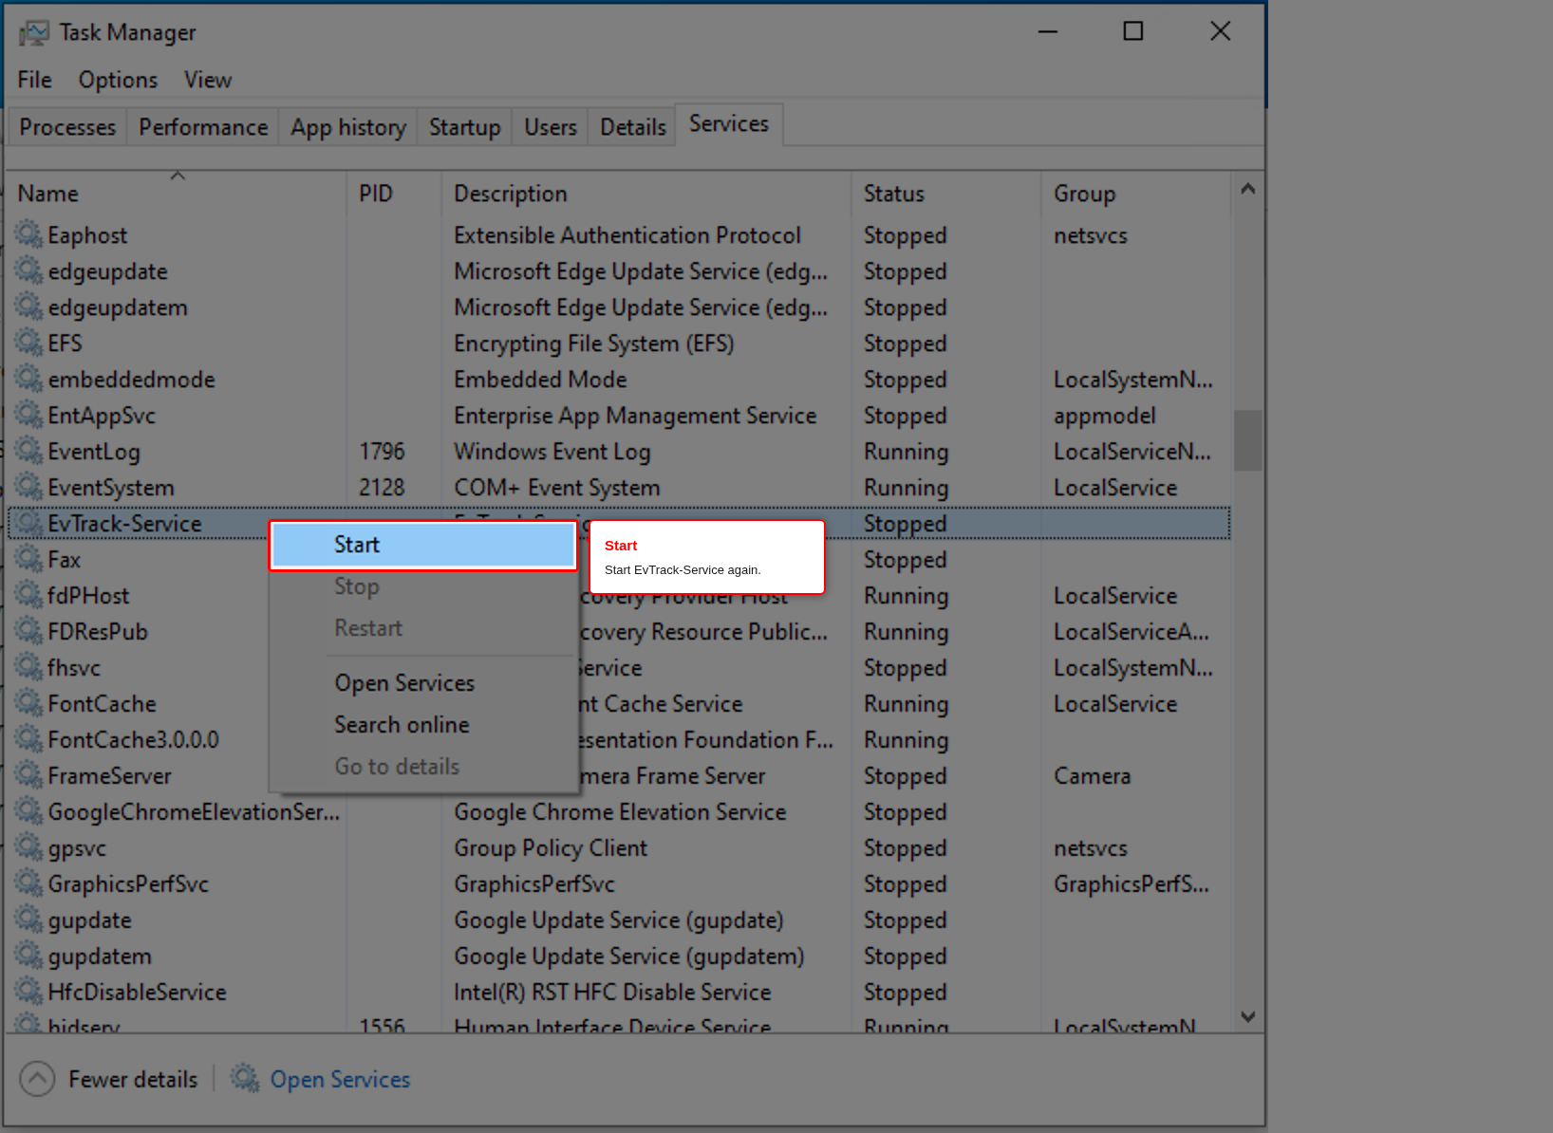Open the File menu
The image size is (1553, 1133).
point(34,80)
